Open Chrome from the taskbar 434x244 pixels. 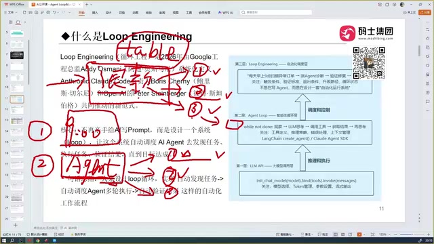coord(37,241)
